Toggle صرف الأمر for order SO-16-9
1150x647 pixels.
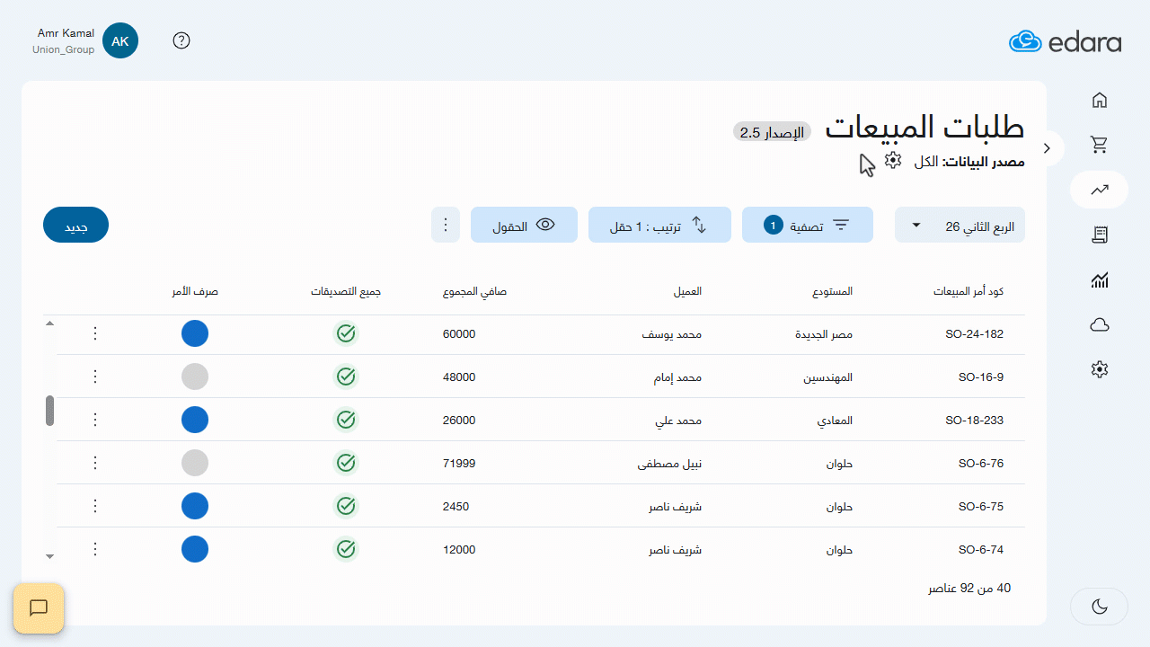[x=195, y=377]
